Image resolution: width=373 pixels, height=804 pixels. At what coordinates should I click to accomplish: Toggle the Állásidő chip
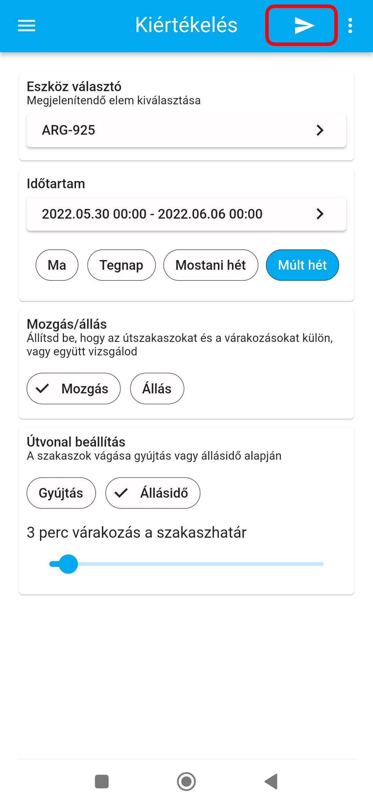point(153,493)
